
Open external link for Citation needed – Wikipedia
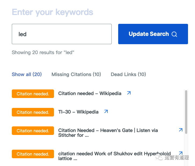pos(129,93)
